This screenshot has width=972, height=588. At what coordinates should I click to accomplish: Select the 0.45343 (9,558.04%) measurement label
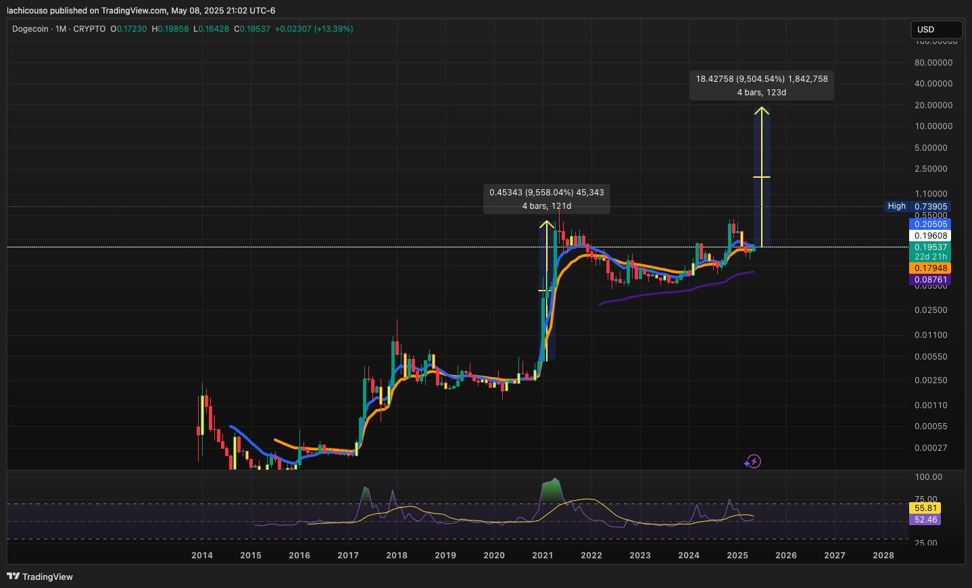[547, 199]
